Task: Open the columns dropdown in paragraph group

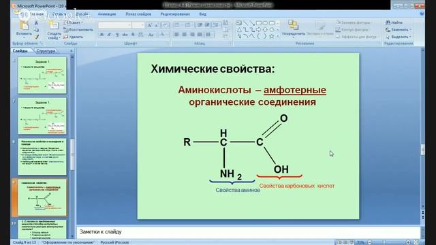Action: [208, 35]
